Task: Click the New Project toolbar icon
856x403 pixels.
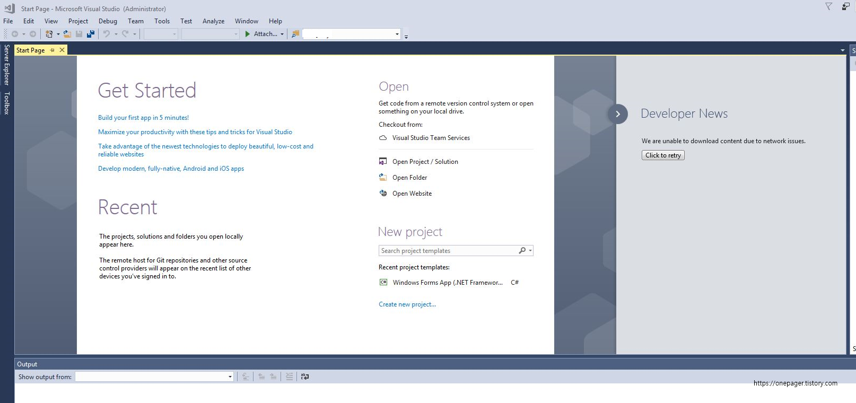Action: [x=49, y=34]
